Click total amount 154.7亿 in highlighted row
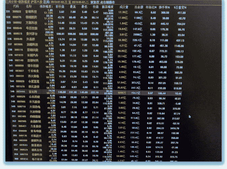 (136, 93)
